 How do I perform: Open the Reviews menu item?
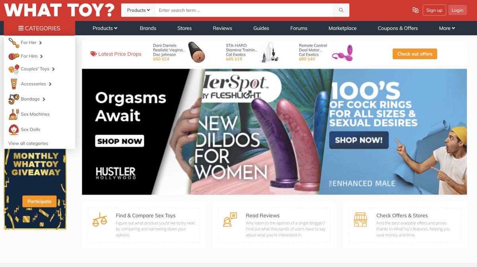tap(223, 28)
